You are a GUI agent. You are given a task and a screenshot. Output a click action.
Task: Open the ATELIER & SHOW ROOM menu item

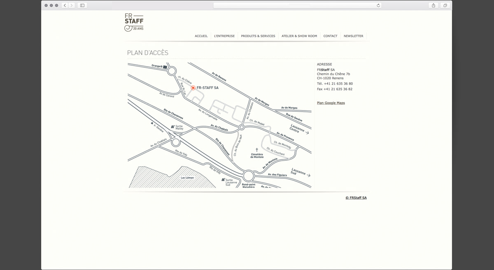pos(299,36)
